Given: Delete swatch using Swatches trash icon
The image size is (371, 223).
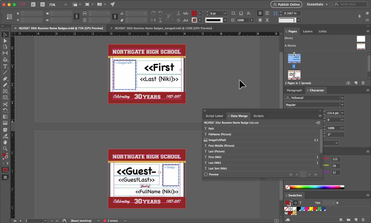Looking at the screenshot, I should [363, 220].
